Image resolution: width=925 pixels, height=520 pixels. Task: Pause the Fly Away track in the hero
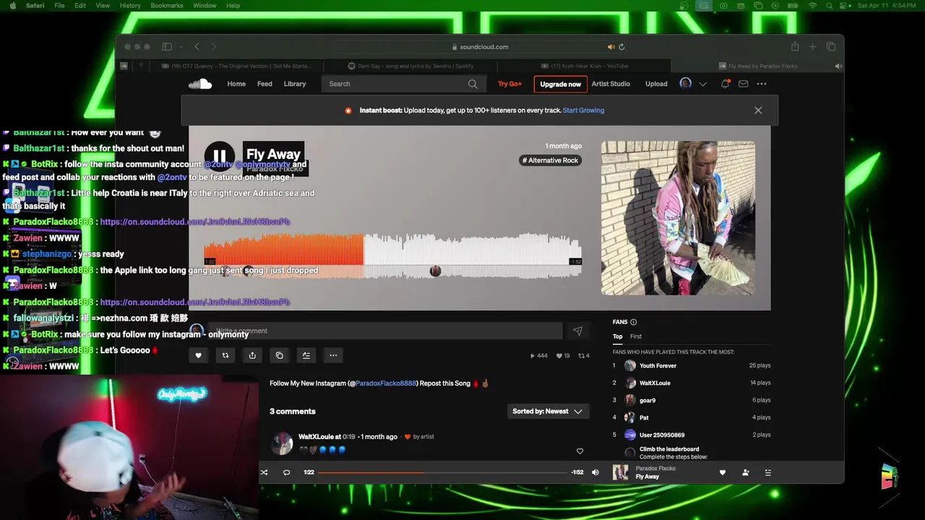[x=220, y=155]
